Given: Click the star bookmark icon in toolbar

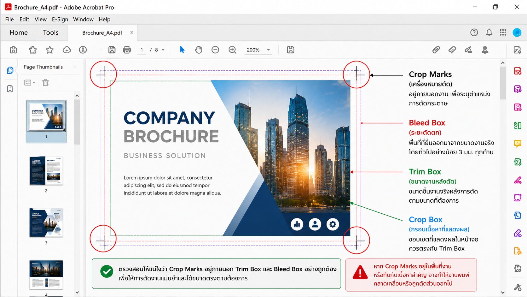Looking at the screenshot, I should tap(49, 50).
